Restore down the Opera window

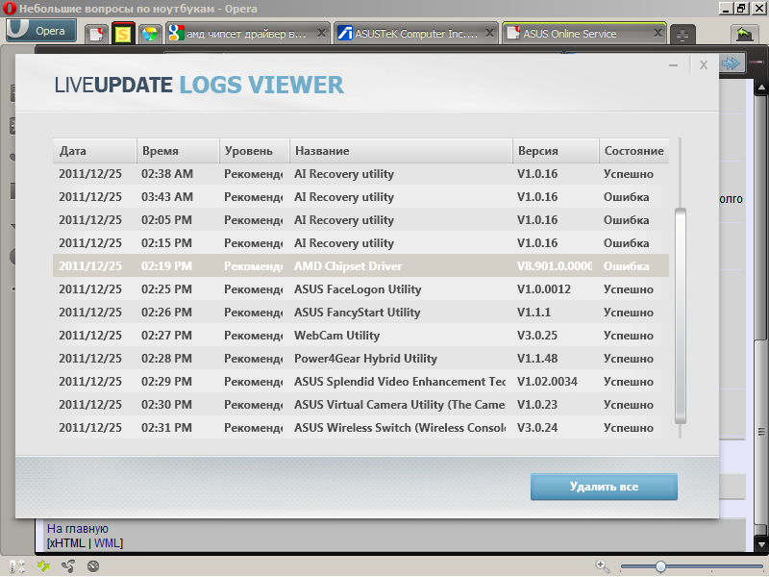pos(741,9)
